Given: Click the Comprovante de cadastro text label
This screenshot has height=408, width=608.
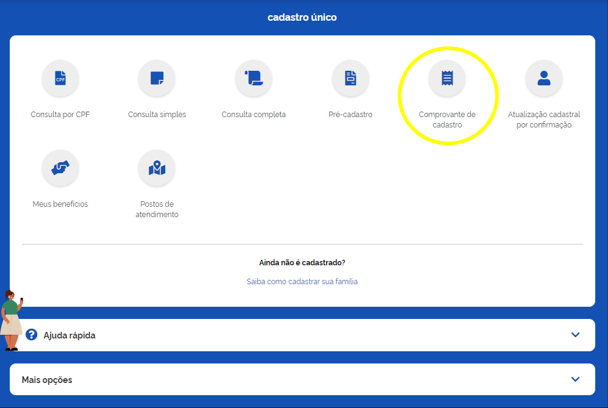Looking at the screenshot, I should [x=447, y=120].
